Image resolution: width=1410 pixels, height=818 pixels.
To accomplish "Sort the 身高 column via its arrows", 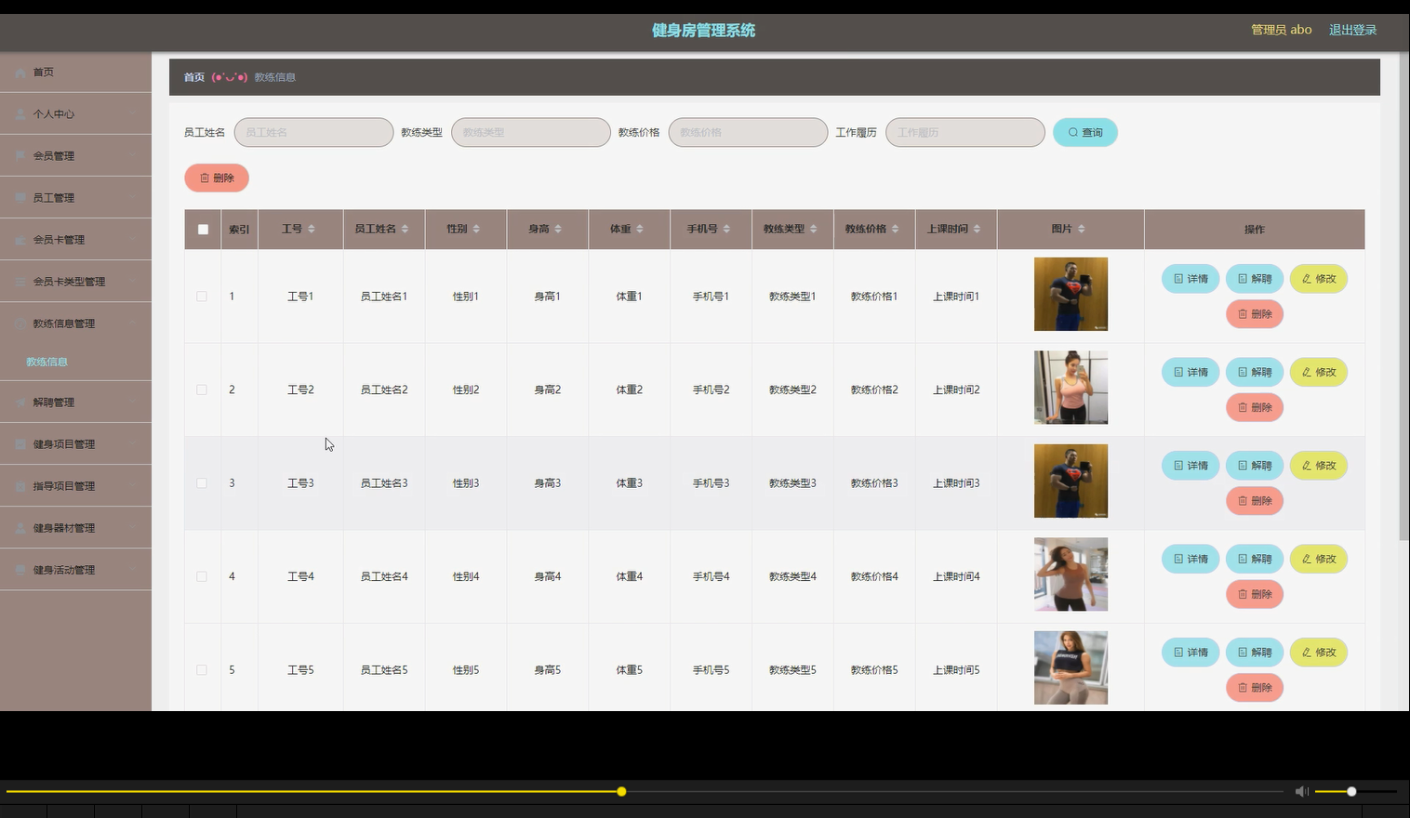I will pos(558,229).
